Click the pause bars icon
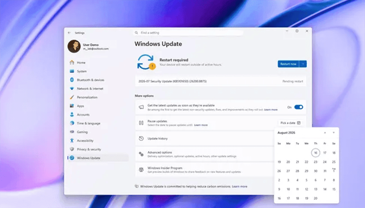Screen dimensions: 365x208 141,123
